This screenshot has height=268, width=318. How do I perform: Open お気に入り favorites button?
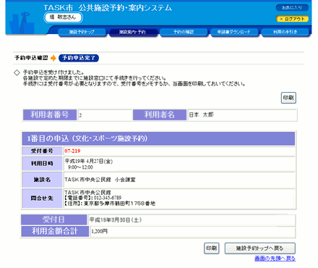click(x=292, y=8)
